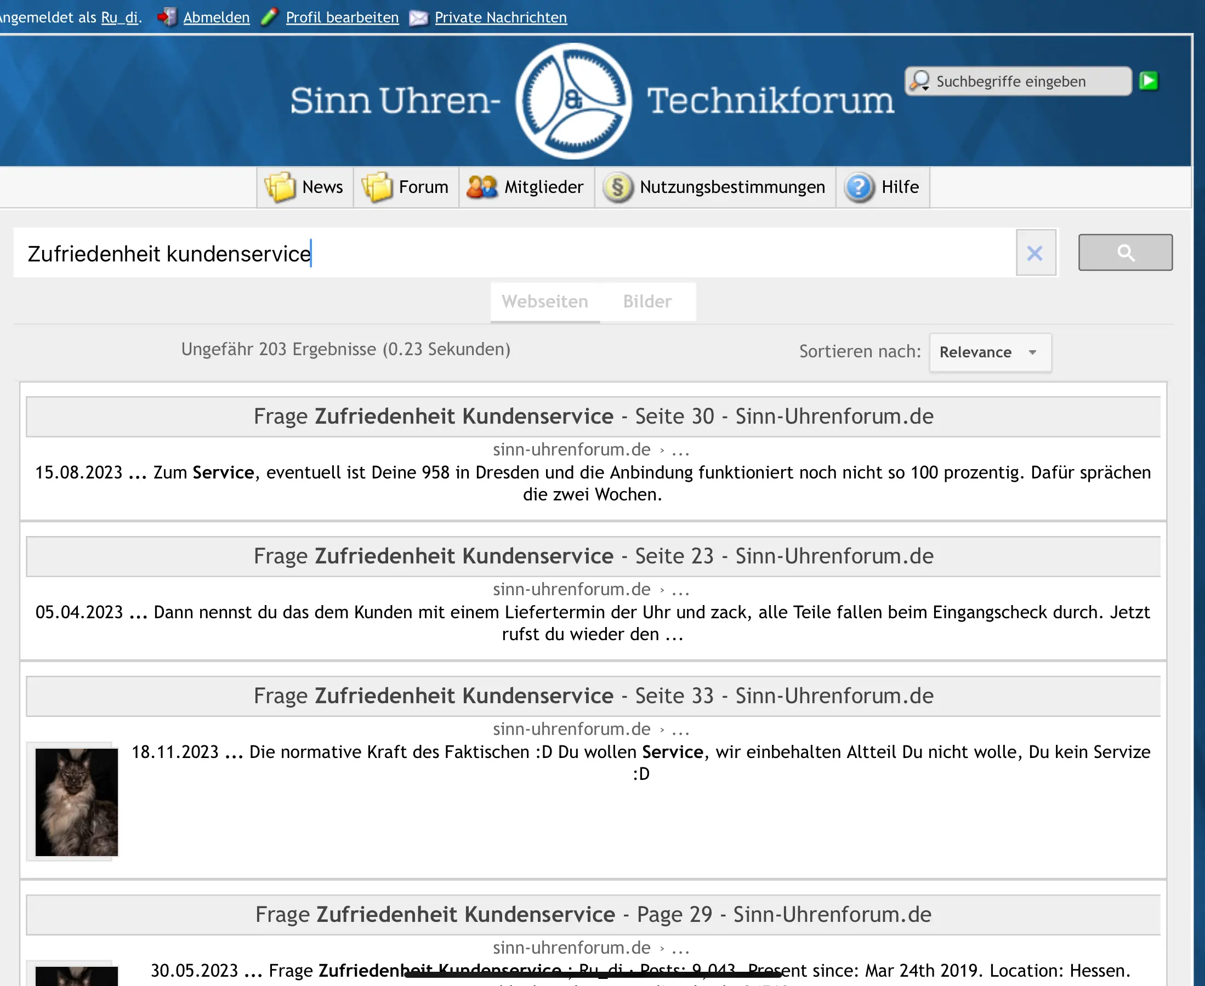The height and width of the screenshot is (986, 1205).
Task: Open the News menu item
Action: [x=305, y=187]
